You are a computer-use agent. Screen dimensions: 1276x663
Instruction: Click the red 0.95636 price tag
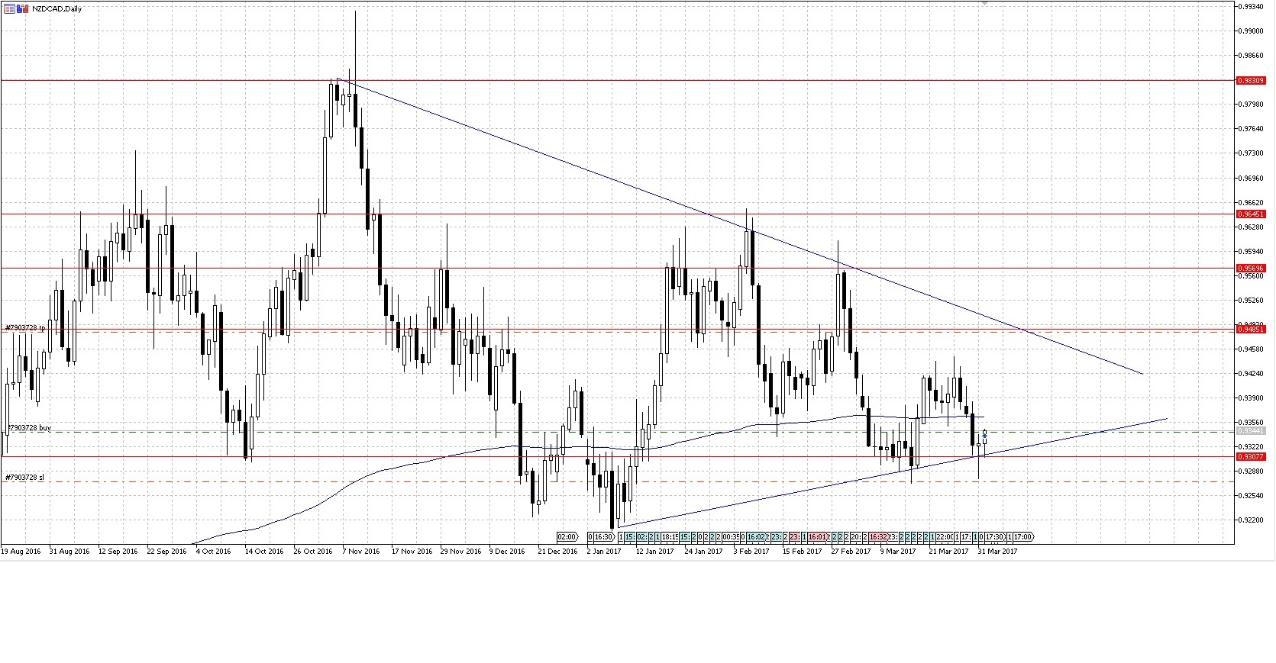pyautogui.click(x=1251, y=268)
